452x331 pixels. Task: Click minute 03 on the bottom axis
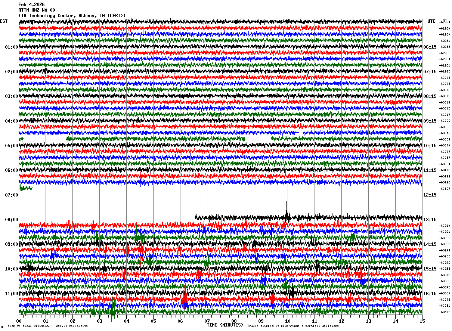99,321
